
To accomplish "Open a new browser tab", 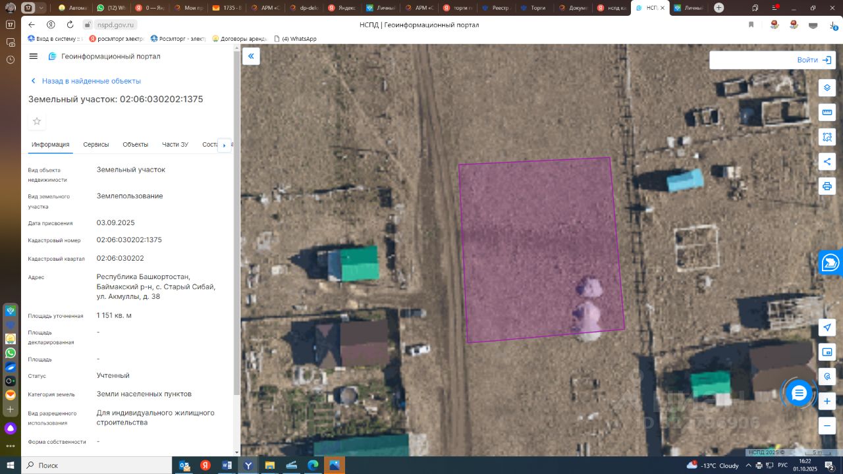I will tap(719, 8).
